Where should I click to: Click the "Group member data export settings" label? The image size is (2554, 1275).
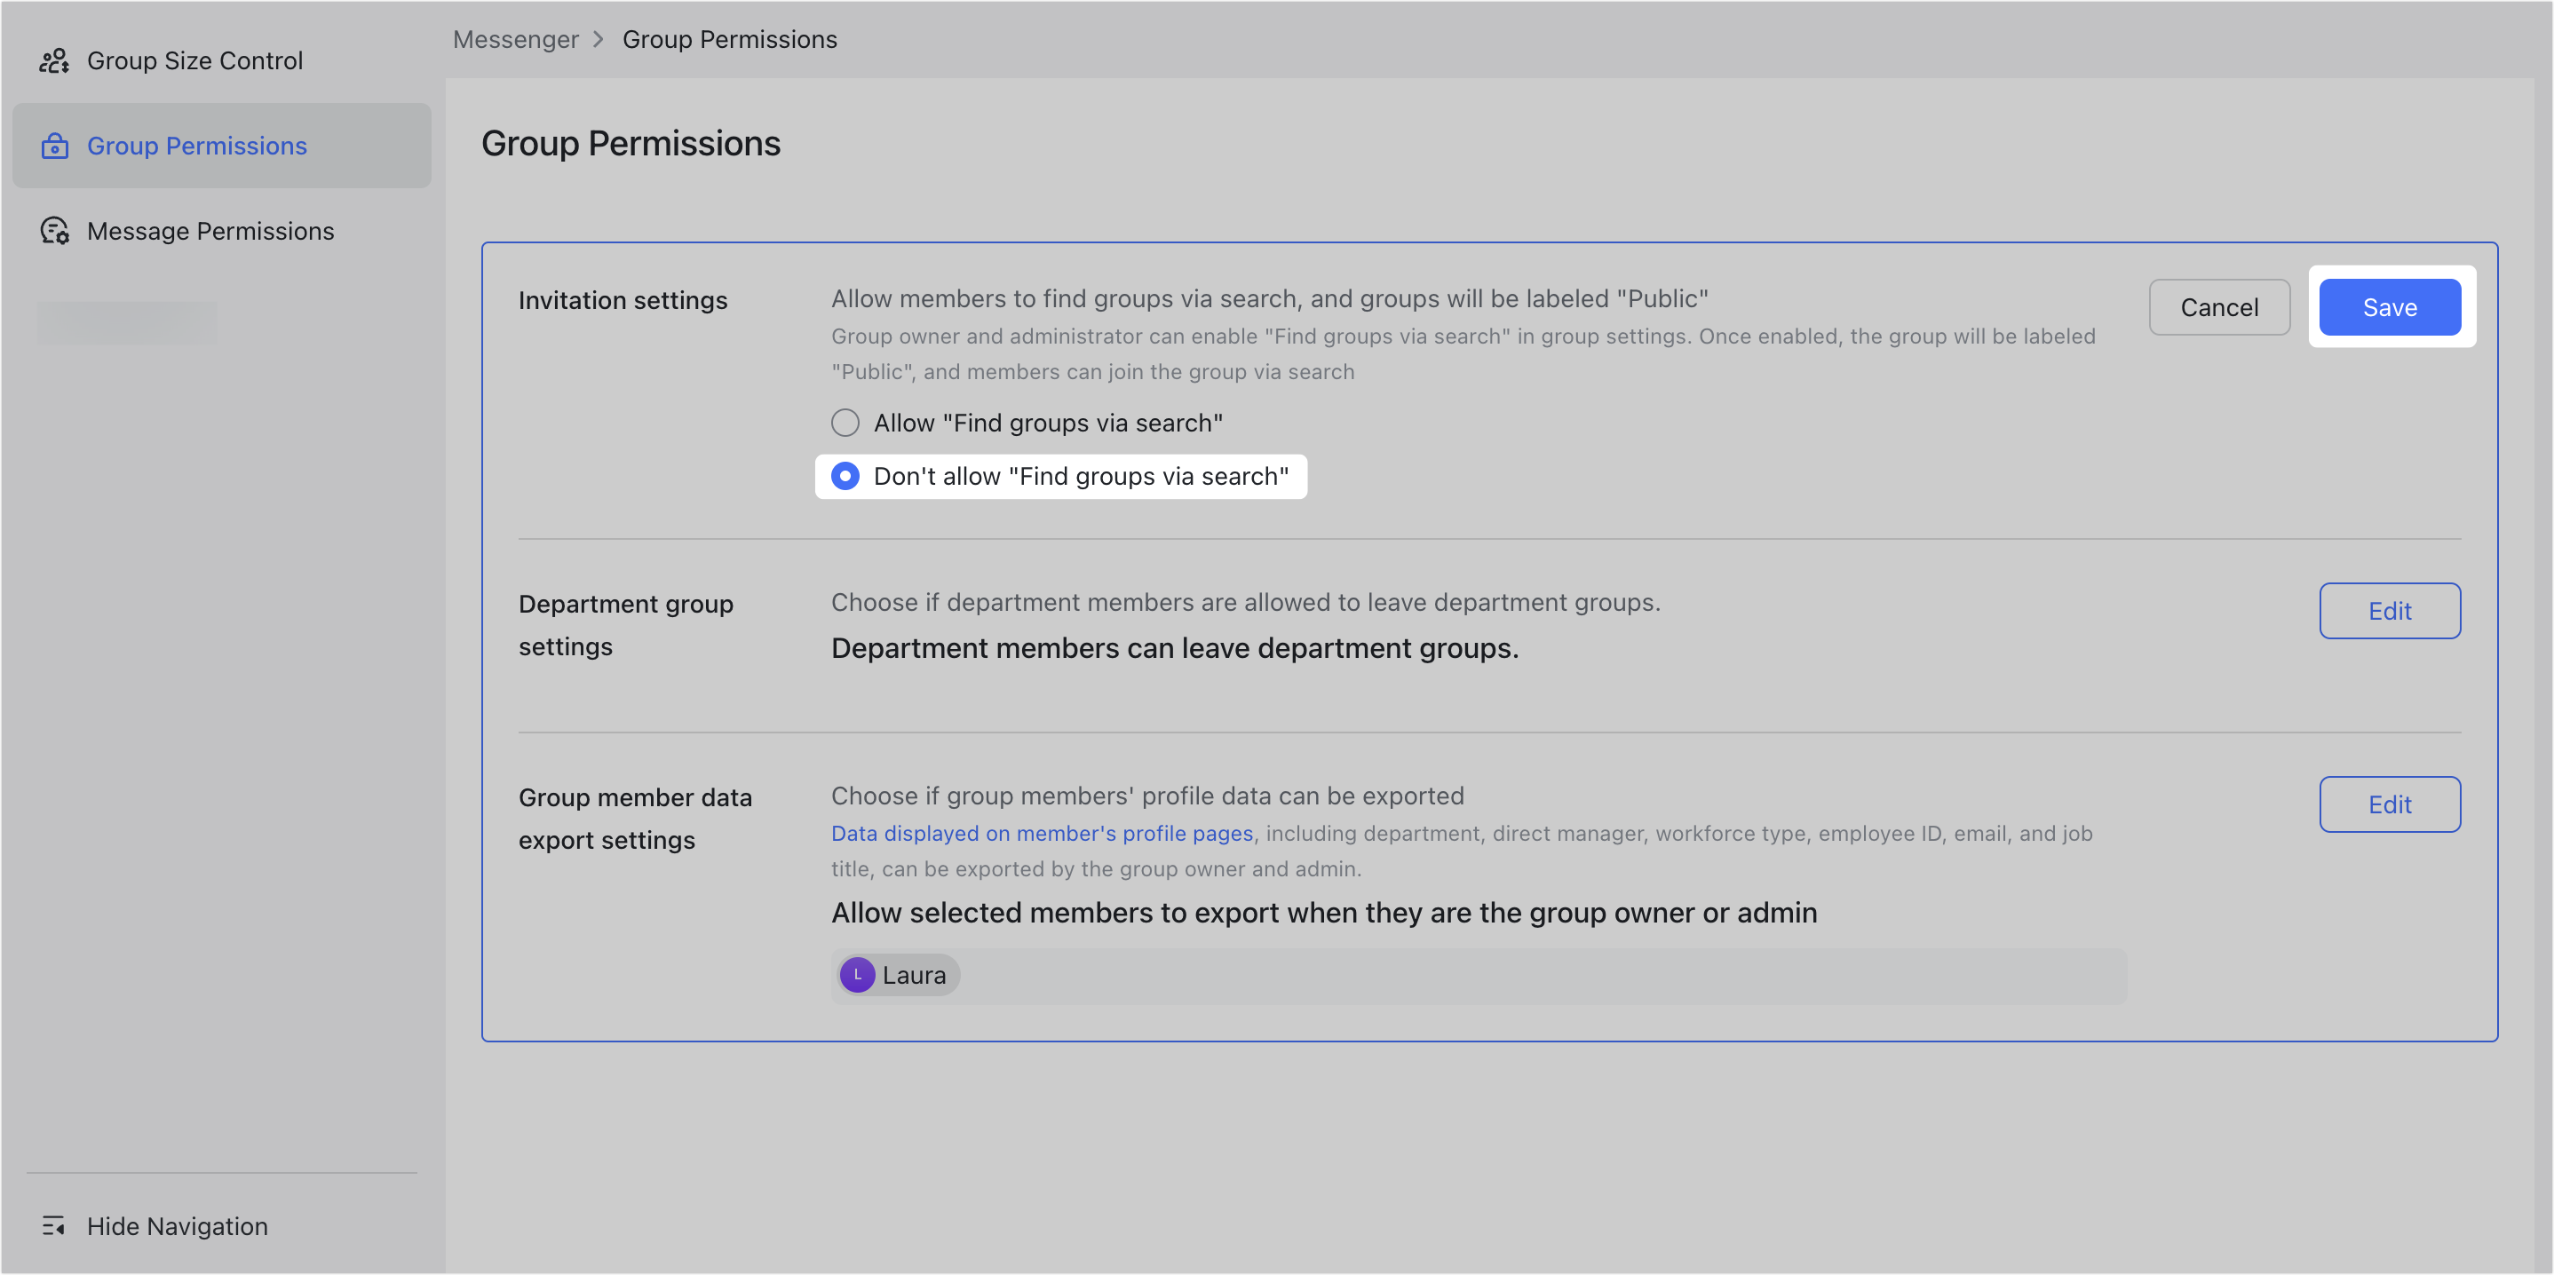[x=635, y=819]
